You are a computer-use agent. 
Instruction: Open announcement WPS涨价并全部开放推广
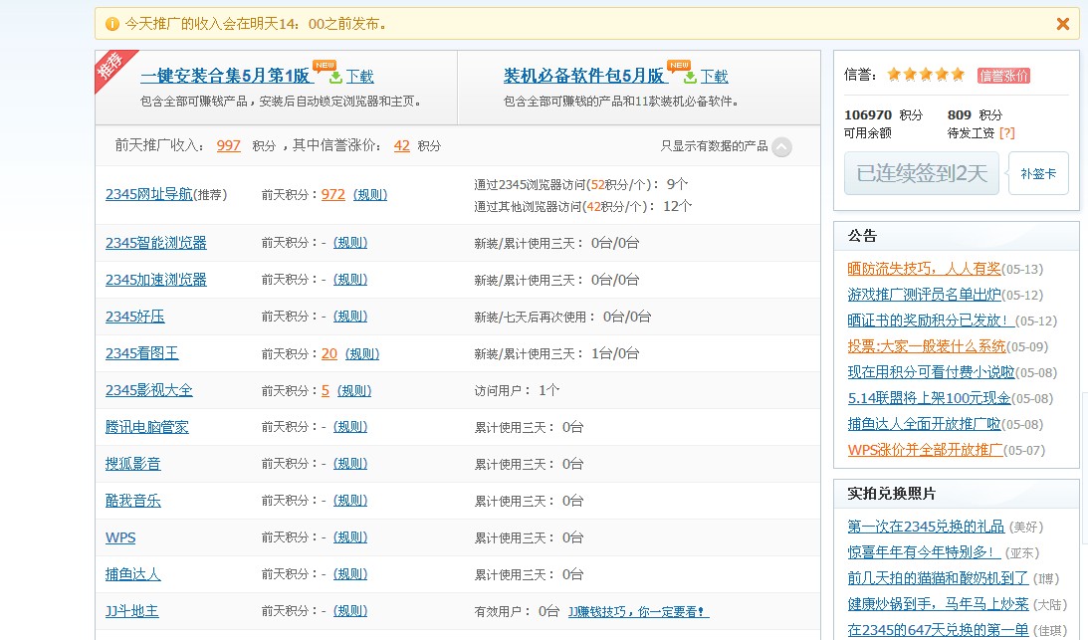click(925, 450)
